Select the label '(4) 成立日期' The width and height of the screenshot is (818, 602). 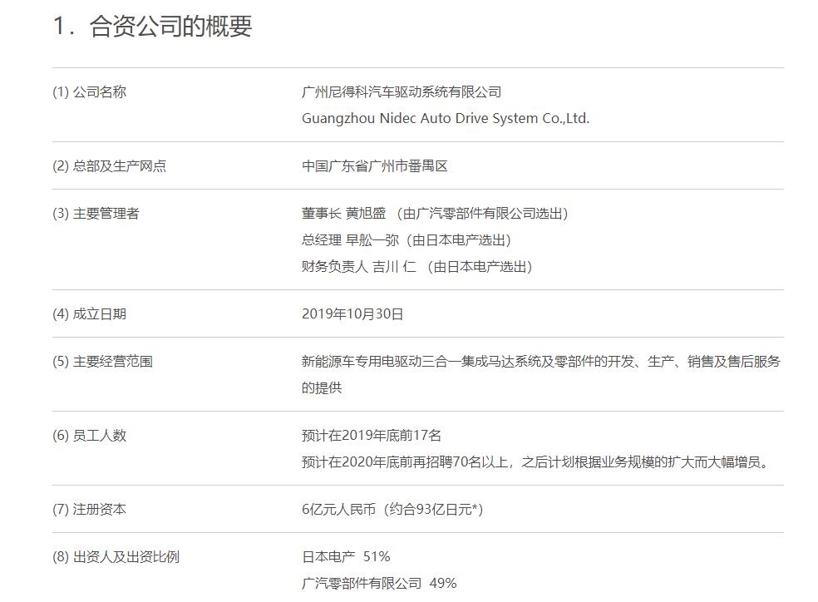point(89,314)
